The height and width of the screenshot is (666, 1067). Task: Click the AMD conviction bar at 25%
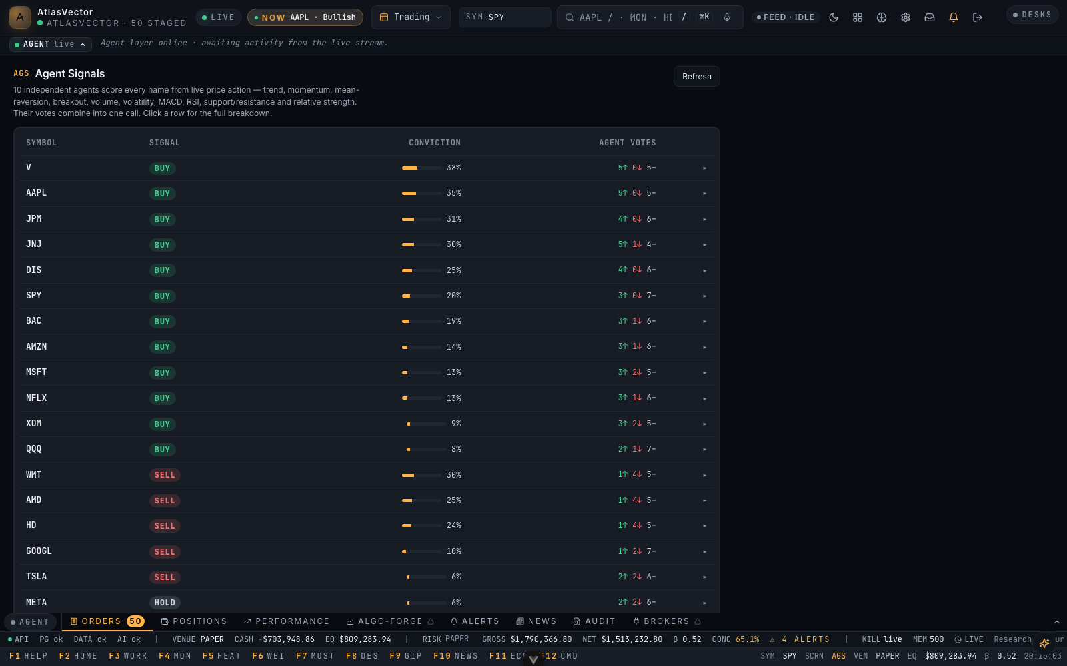(422, 501)
